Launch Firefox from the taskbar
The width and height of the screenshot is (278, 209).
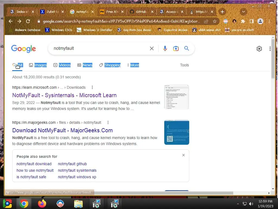pyautogui.click(x=42, y=204)
